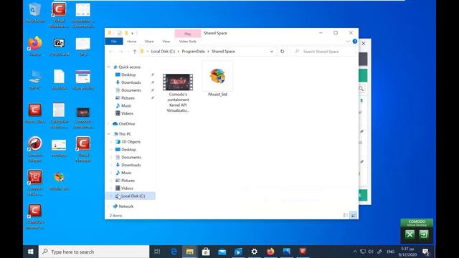This screenshot has width=459, height=258.
Task: Switch to the Home ribbon tab
Action: tap(132, 42)
